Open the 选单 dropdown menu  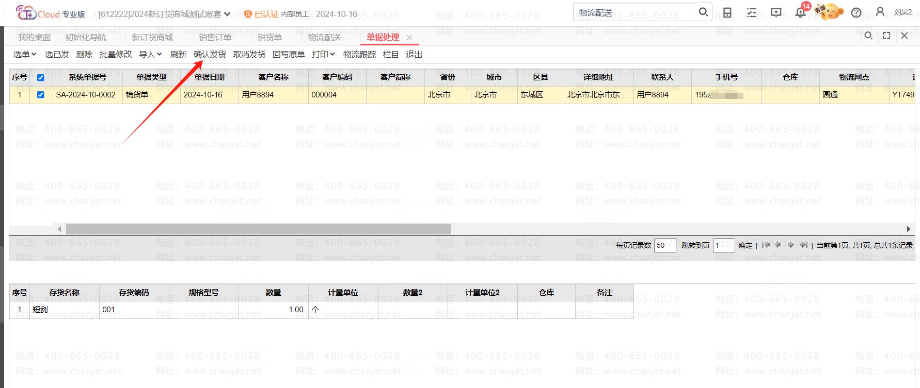pos(25,55)
